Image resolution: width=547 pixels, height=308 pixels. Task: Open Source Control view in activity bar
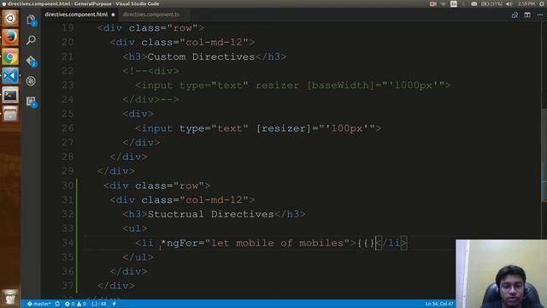(x=31, y=61)
